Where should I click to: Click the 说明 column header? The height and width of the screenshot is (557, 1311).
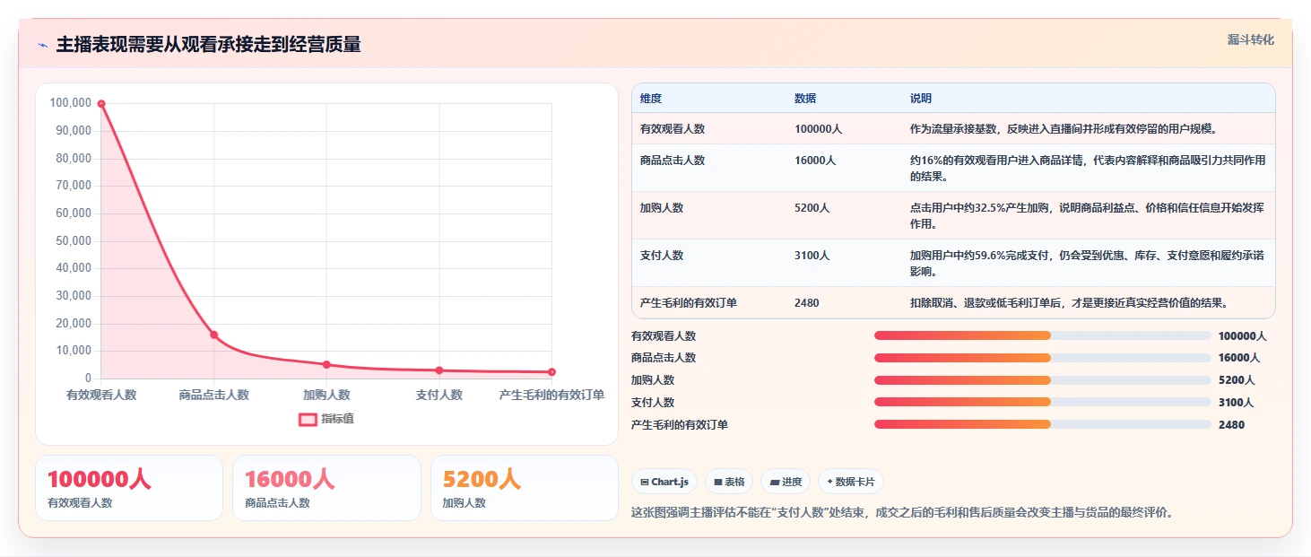(x=921, y=99)
